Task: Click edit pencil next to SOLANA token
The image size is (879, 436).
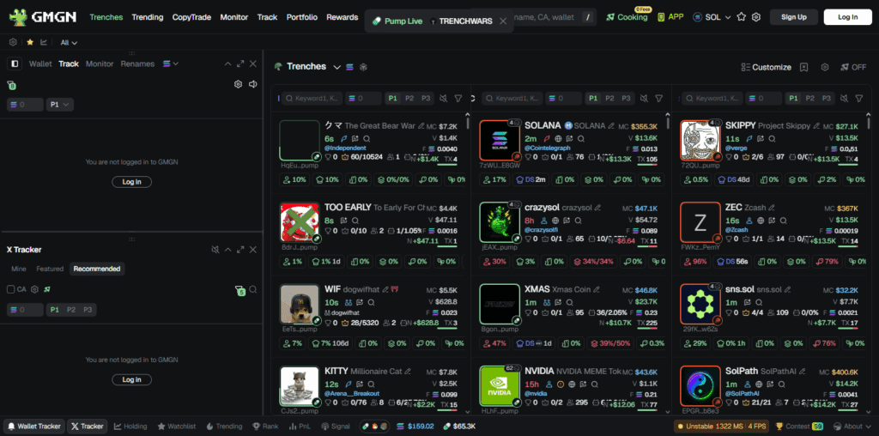Action: 611,126
